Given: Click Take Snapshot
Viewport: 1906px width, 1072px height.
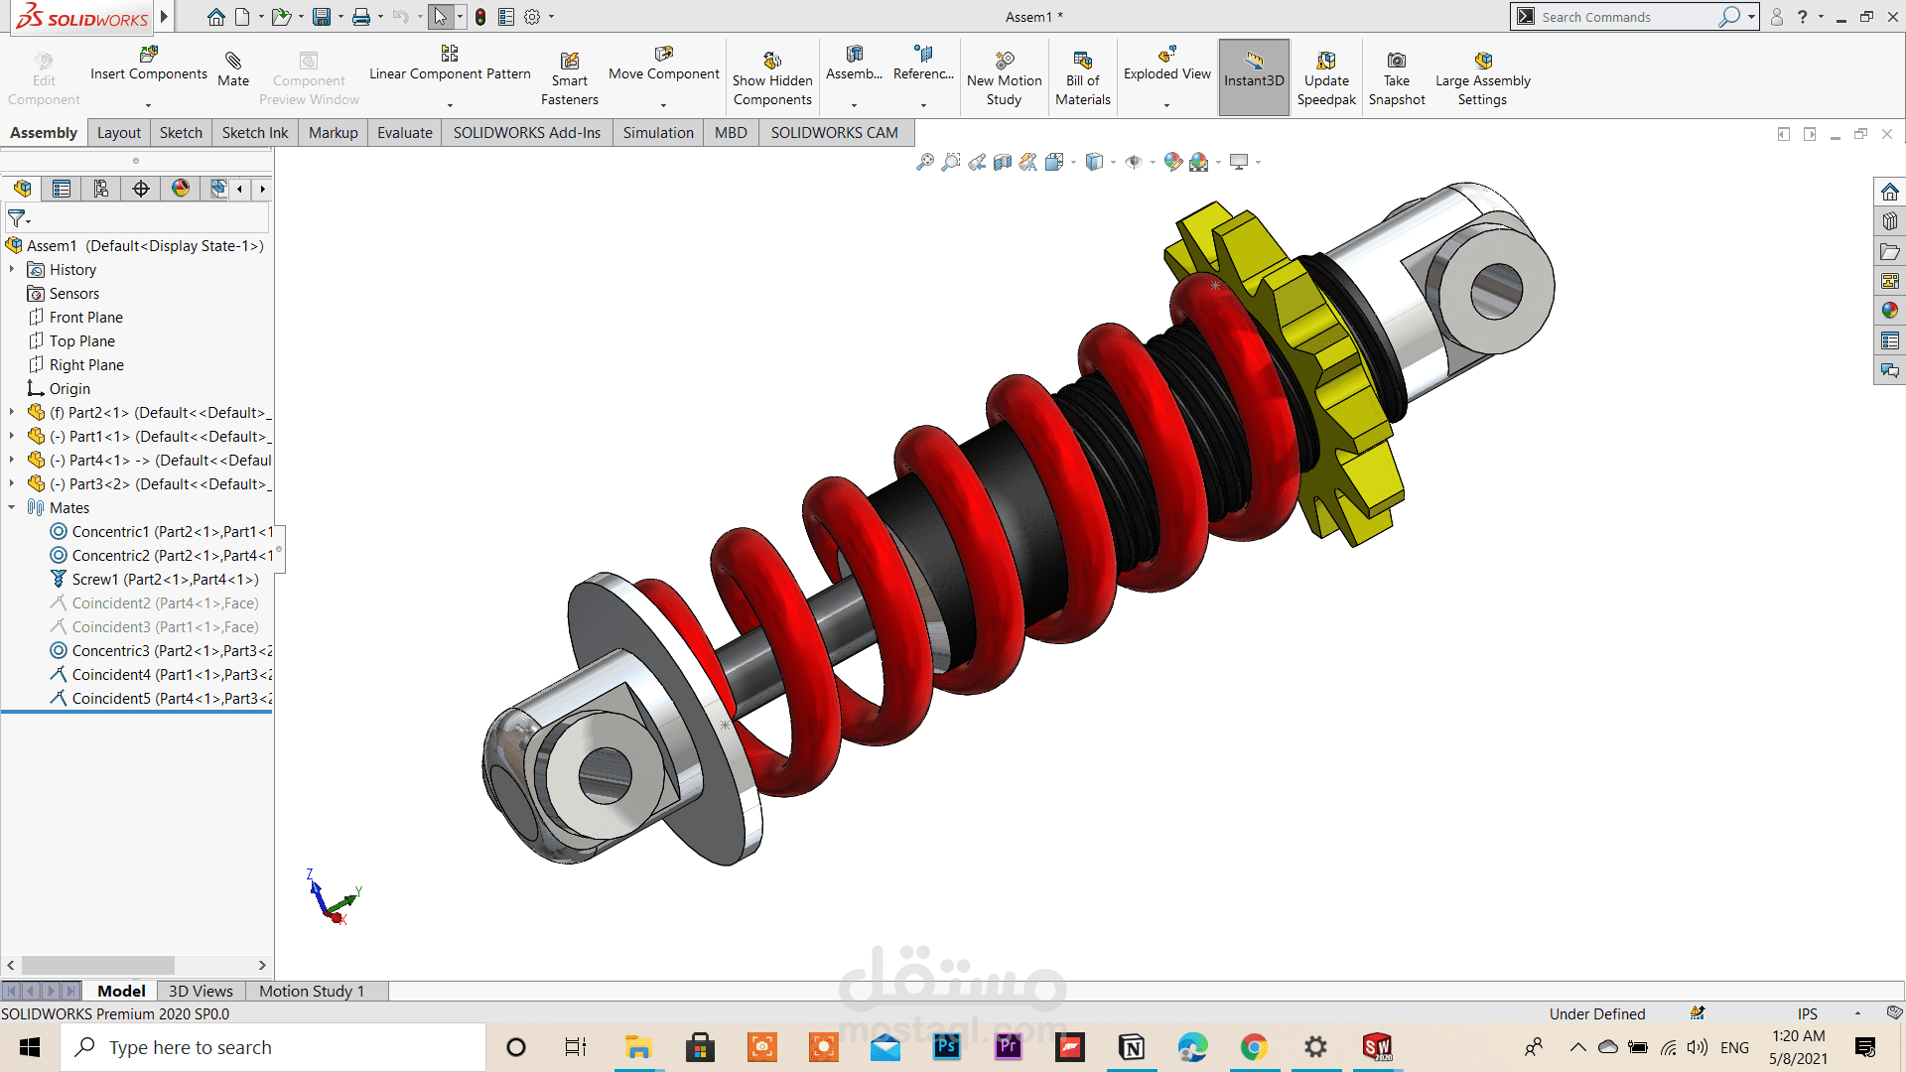Looking at the screenshot, I should [1397, 76].
